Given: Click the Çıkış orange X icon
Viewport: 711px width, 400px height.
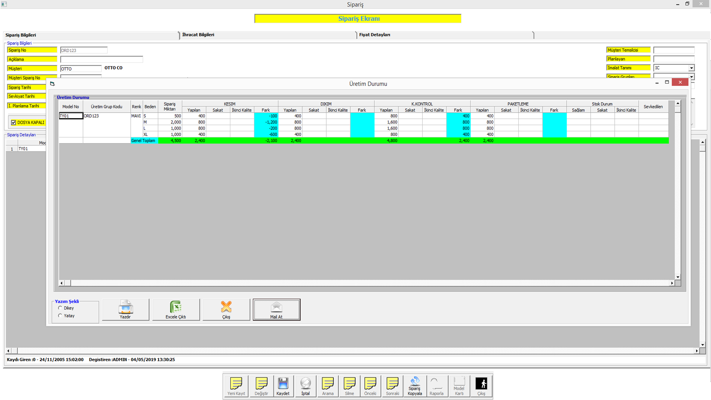Looking at the screenshot, I should pos(226,307).
